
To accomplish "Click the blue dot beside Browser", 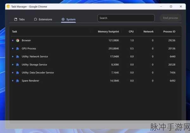I will tap(13, 40).
